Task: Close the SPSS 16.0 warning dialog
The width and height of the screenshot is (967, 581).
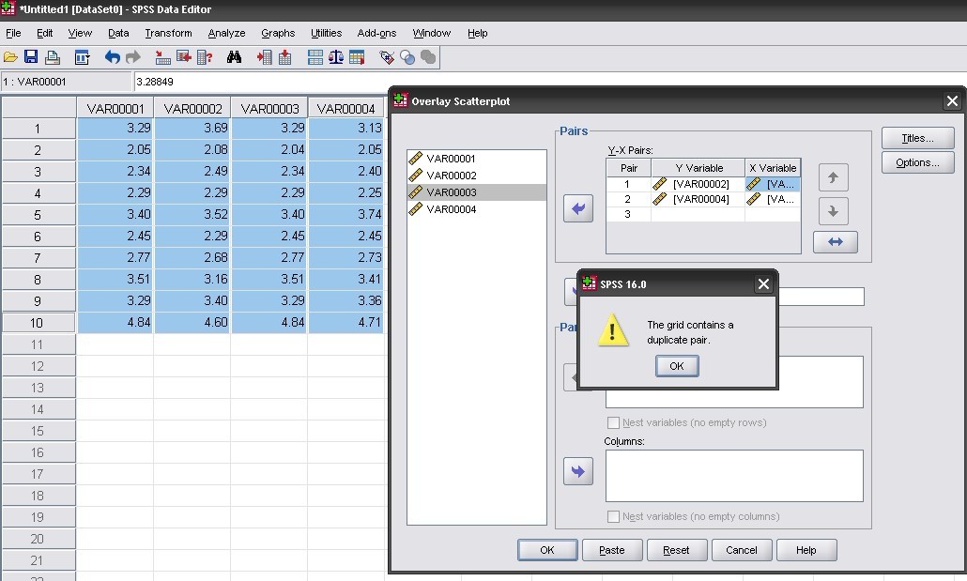Action: click(763, 283)
